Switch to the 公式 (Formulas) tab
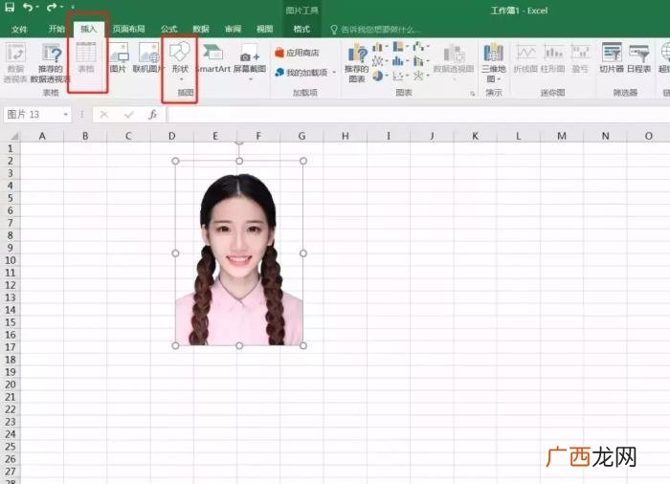670x484 pixels. 168,29
